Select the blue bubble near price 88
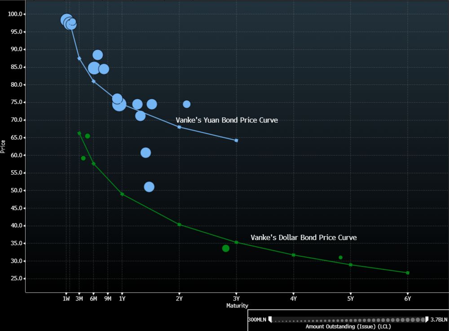The image size is (449, 331). tap(97, 55)
